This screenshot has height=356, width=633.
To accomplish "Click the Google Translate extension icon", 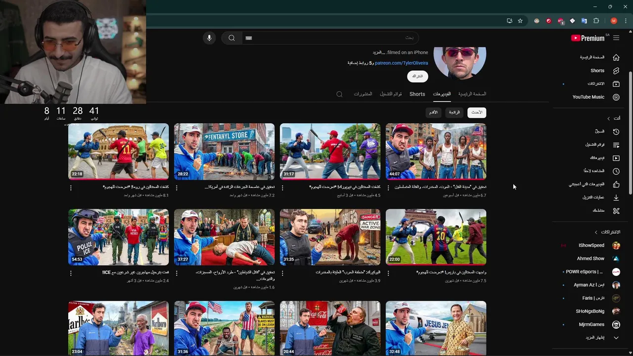I will [584, 21].
